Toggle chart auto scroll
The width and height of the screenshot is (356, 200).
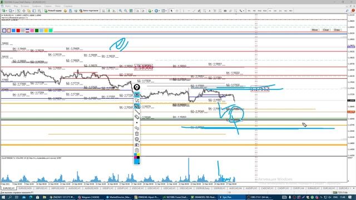click(x=137, y=11)
